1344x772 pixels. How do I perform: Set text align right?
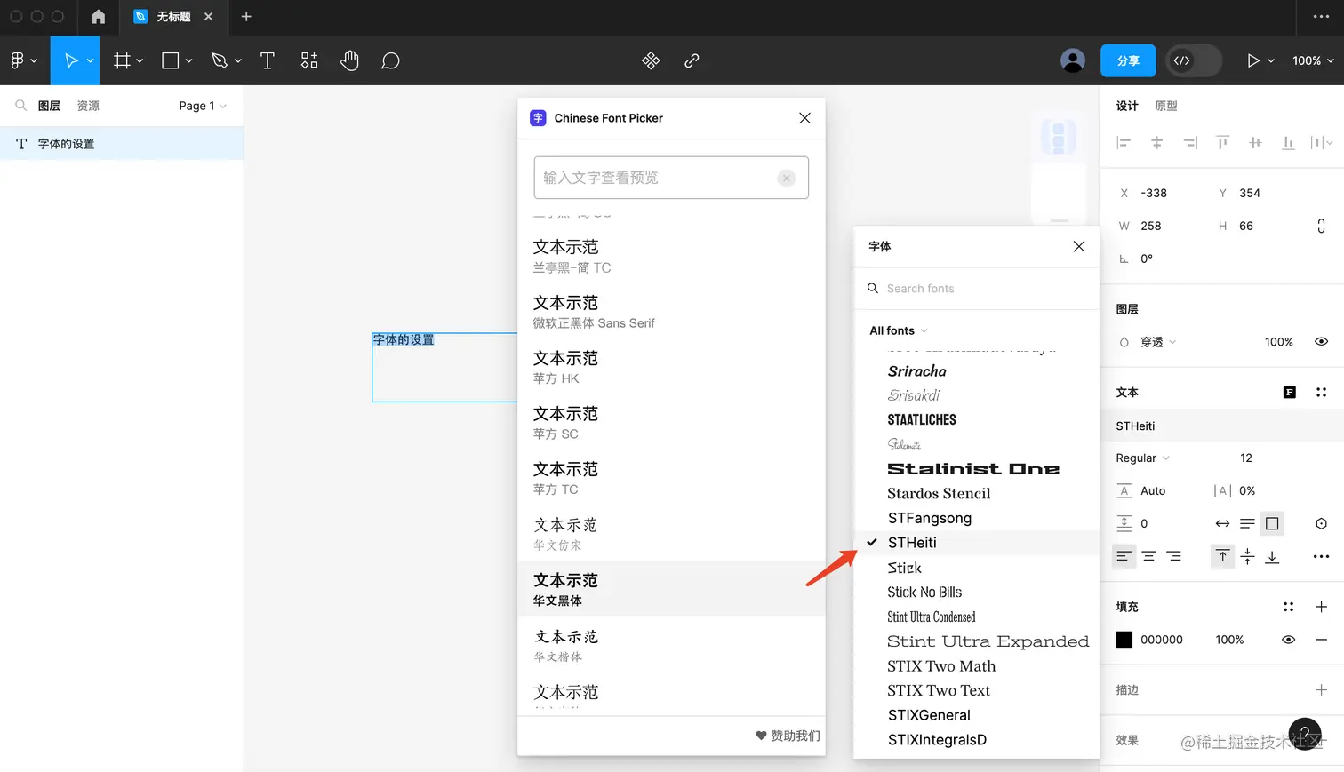point(1174,556)
